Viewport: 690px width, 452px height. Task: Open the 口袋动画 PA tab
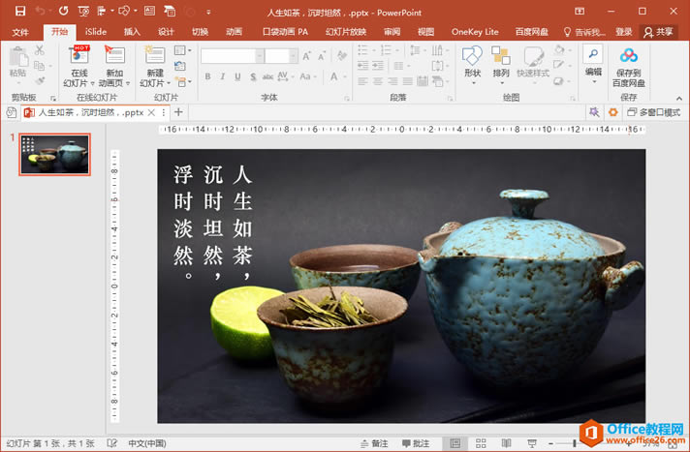[285, 32]
